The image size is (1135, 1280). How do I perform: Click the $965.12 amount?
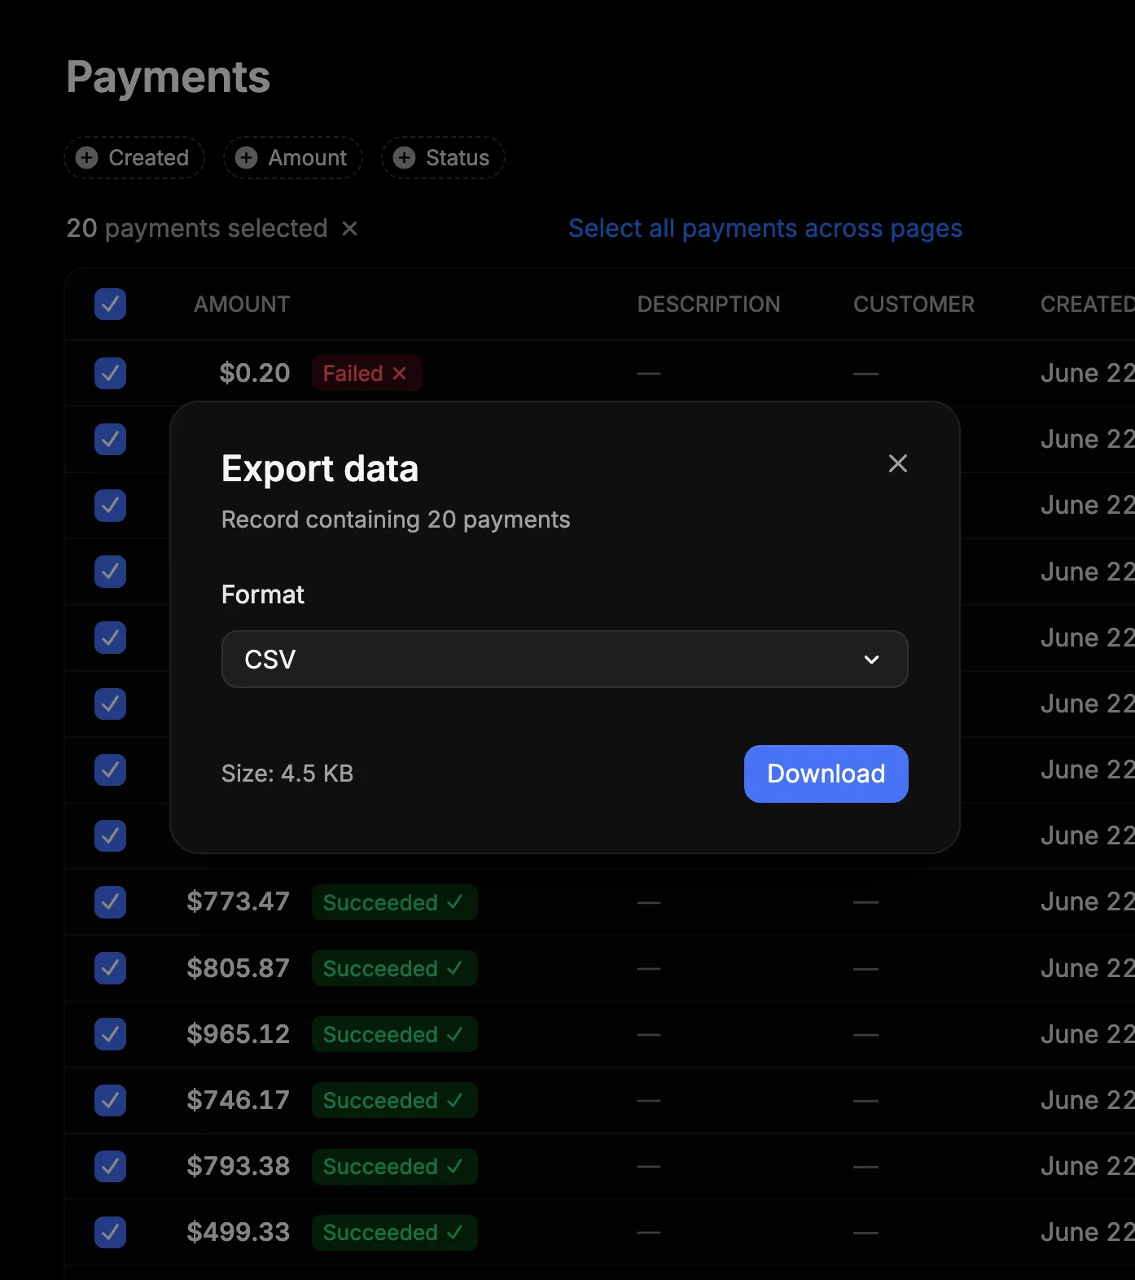(x=238, y=1034)
